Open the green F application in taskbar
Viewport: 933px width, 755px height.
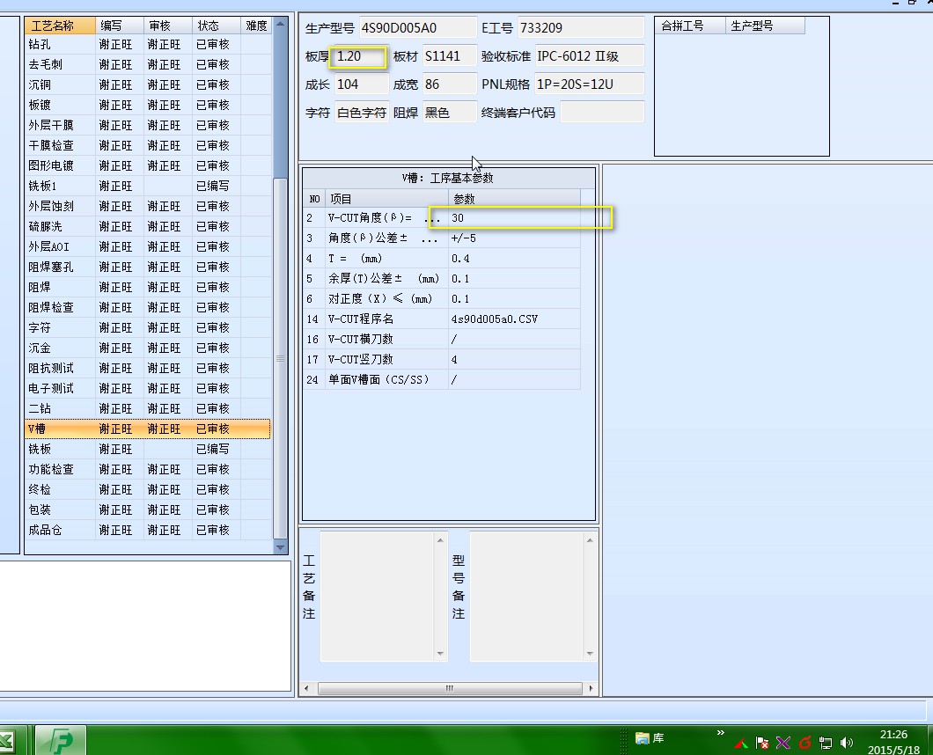(x=62, y=741)
